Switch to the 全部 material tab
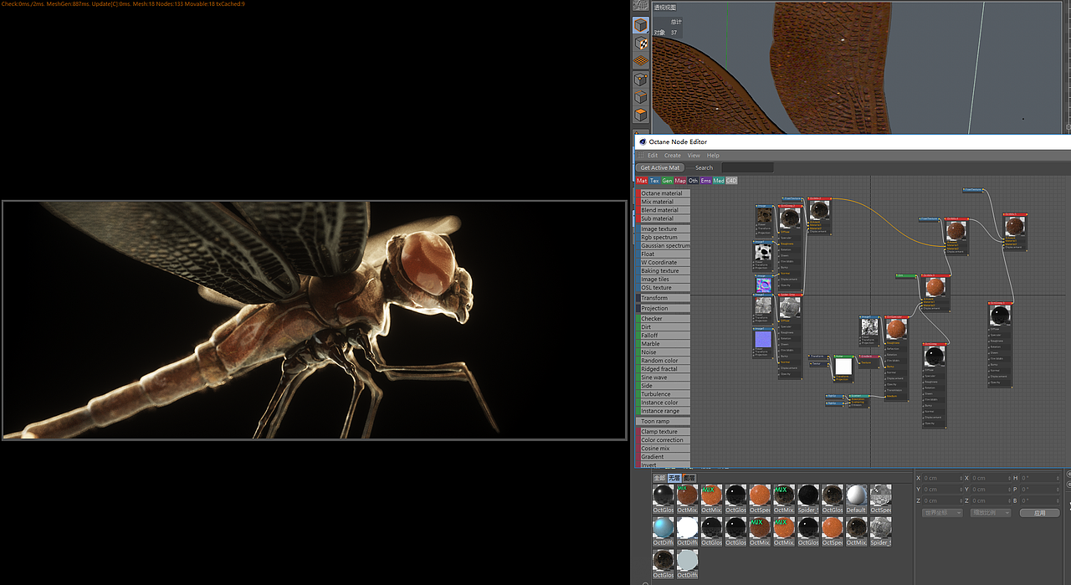This screenshot has width=1071, height=585. tap(659, 478)
